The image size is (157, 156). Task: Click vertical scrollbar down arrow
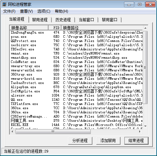coord(145,126)
